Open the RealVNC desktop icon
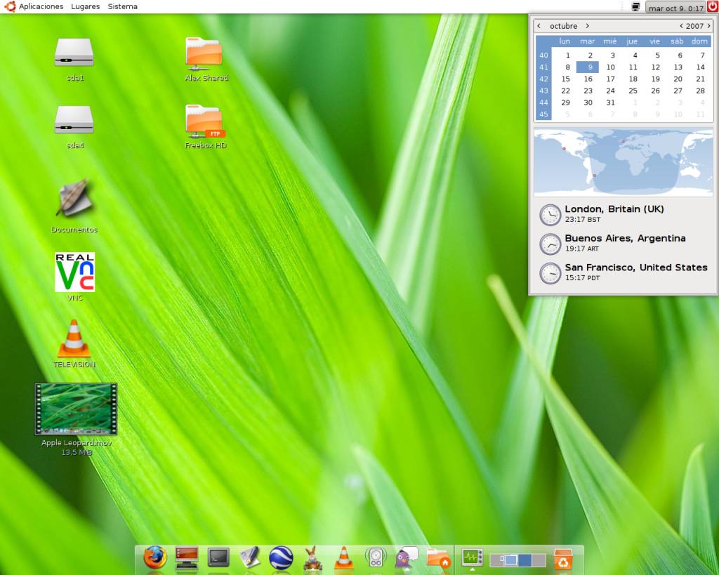The height and width of the screenshot is (575, 719). [74, 272]
